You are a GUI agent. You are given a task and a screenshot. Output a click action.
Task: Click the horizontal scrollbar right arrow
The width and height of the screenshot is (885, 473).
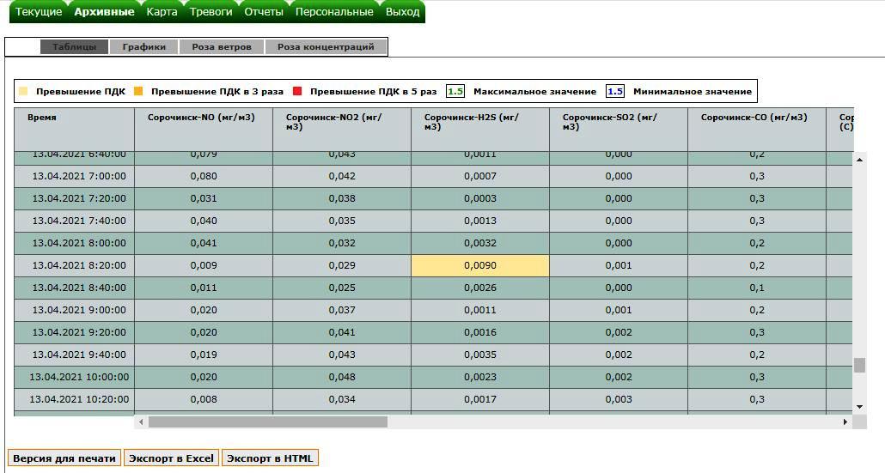point(845,422)
